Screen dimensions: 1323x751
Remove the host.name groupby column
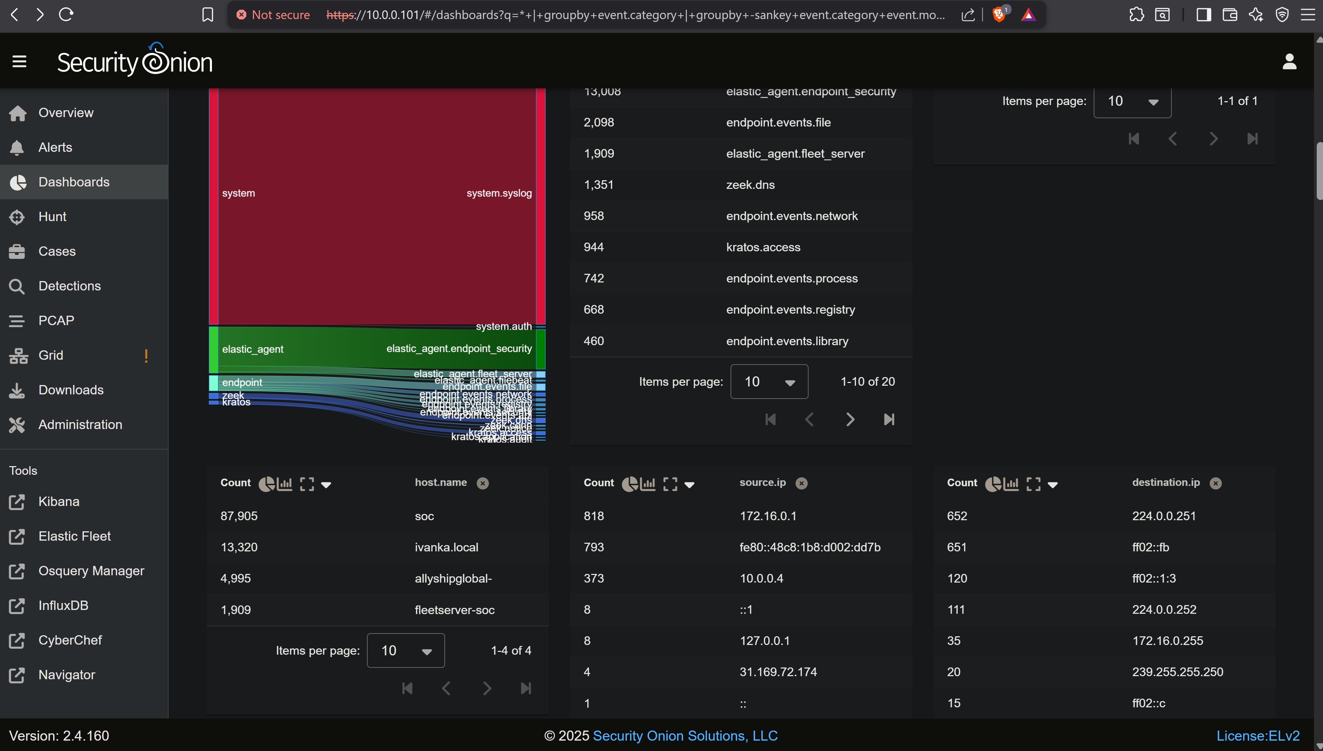pos(483,483)
